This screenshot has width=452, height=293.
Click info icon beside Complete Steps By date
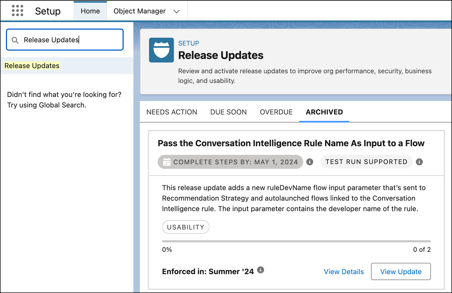coord(310,162)
